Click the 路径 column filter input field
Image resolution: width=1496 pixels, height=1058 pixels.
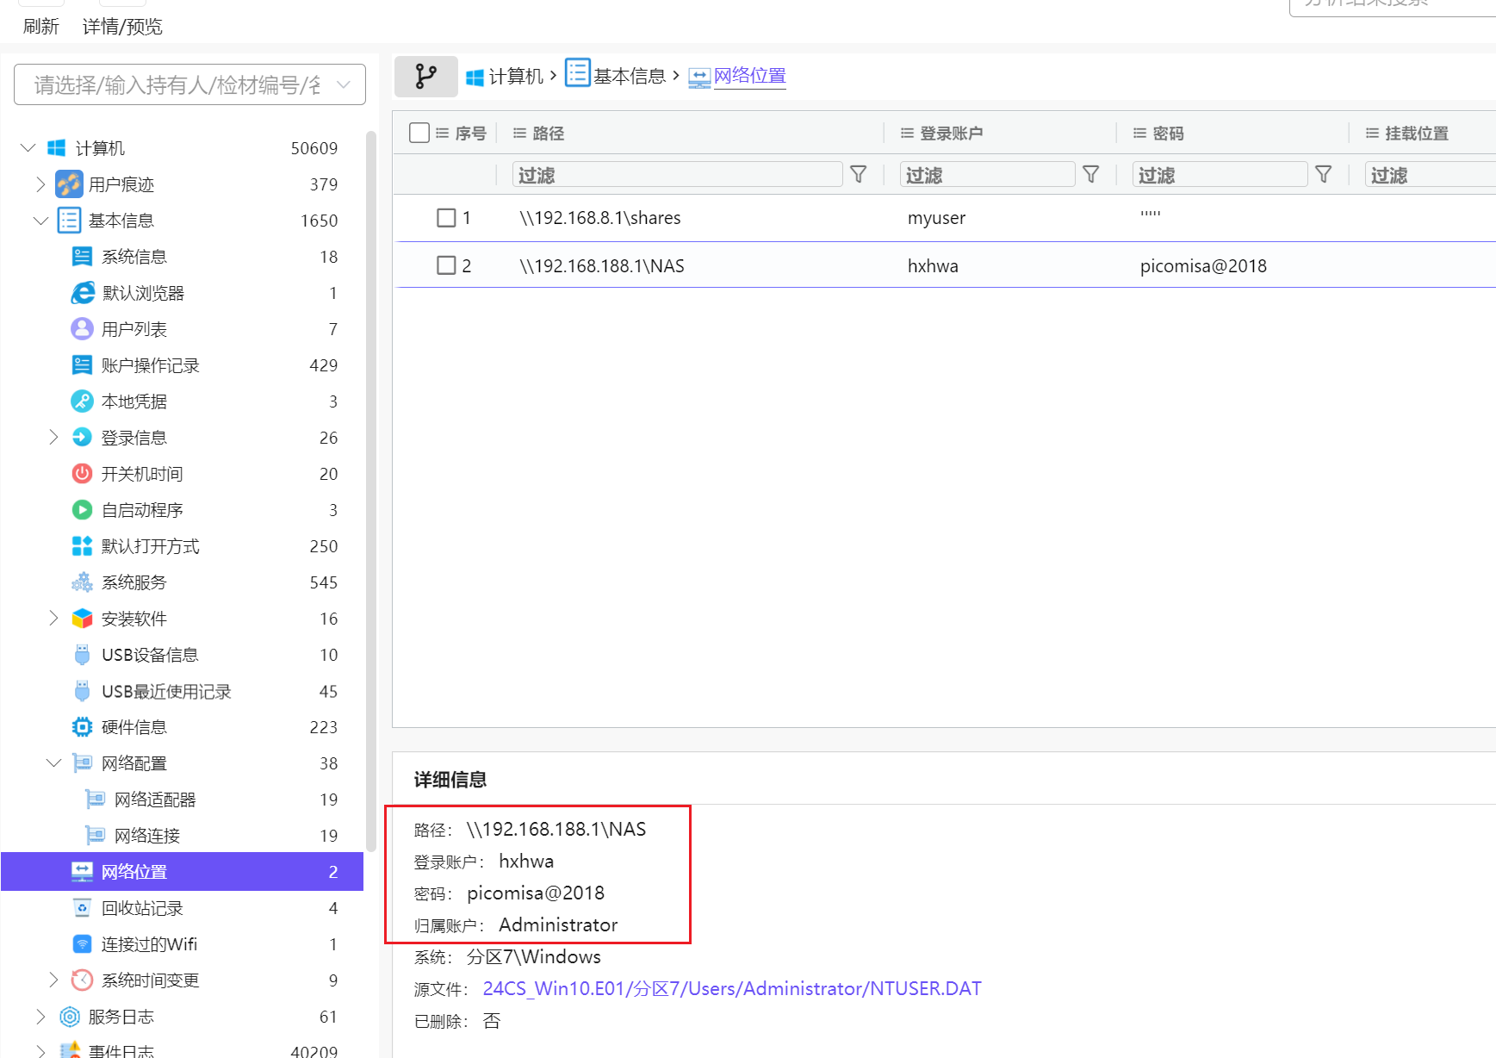point(677,175)
